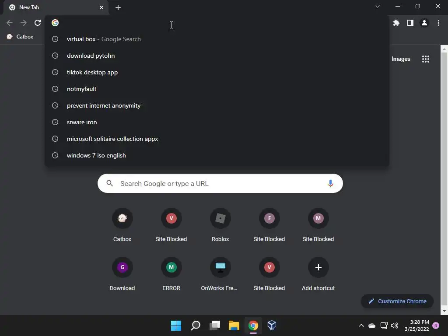Open a new tab with the plus button
The height and width of the screenshot is (336, 448).
(x=118, y=7)
